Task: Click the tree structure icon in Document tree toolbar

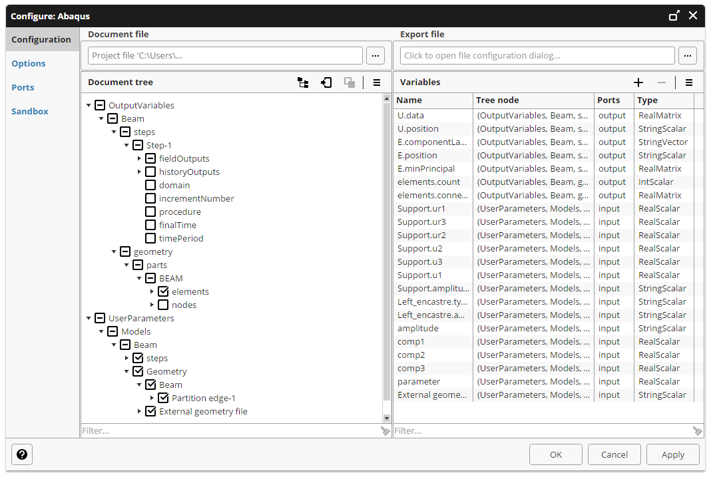Action: 303,82
